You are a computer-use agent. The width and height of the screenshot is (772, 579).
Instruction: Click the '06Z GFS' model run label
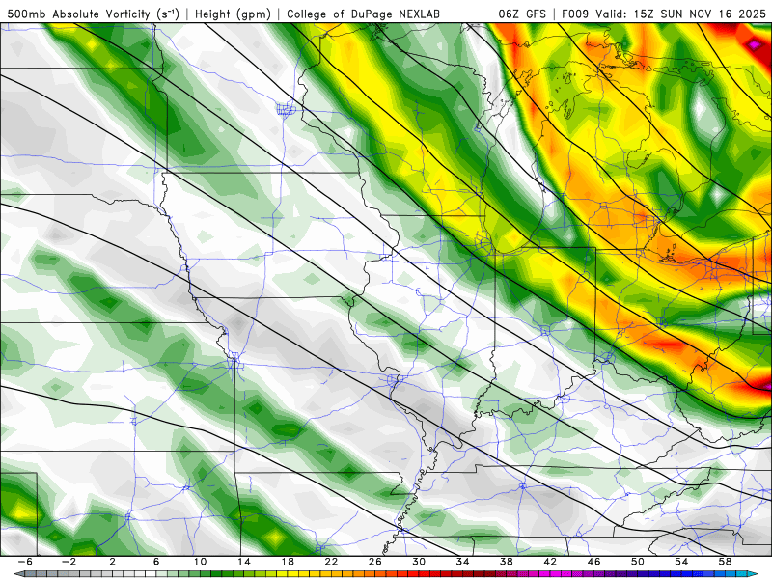tap(522, 14)
